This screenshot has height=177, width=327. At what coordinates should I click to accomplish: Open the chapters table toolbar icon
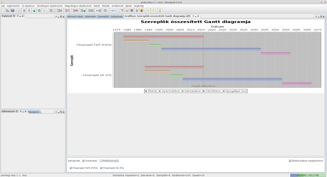click(52, 10)
